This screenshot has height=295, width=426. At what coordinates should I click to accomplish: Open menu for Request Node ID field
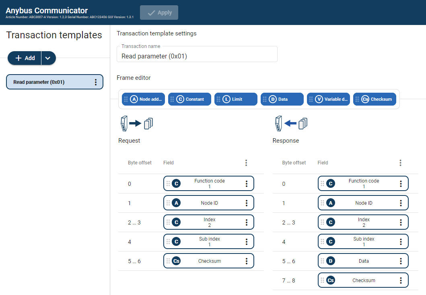tap(247, 203)
